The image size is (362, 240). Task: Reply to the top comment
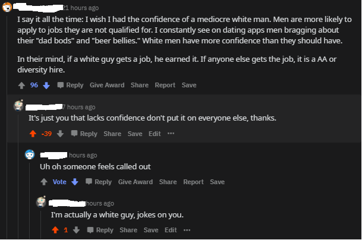71,86
